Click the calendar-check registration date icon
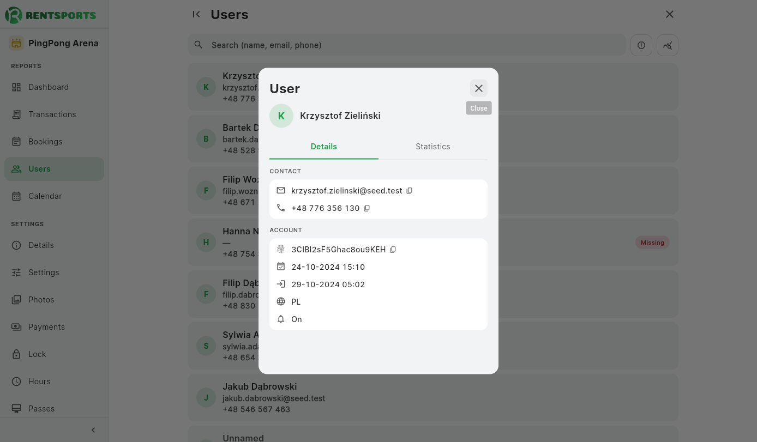Image resolution: width=757 pixels, height=442 pixels. (281, 267)
